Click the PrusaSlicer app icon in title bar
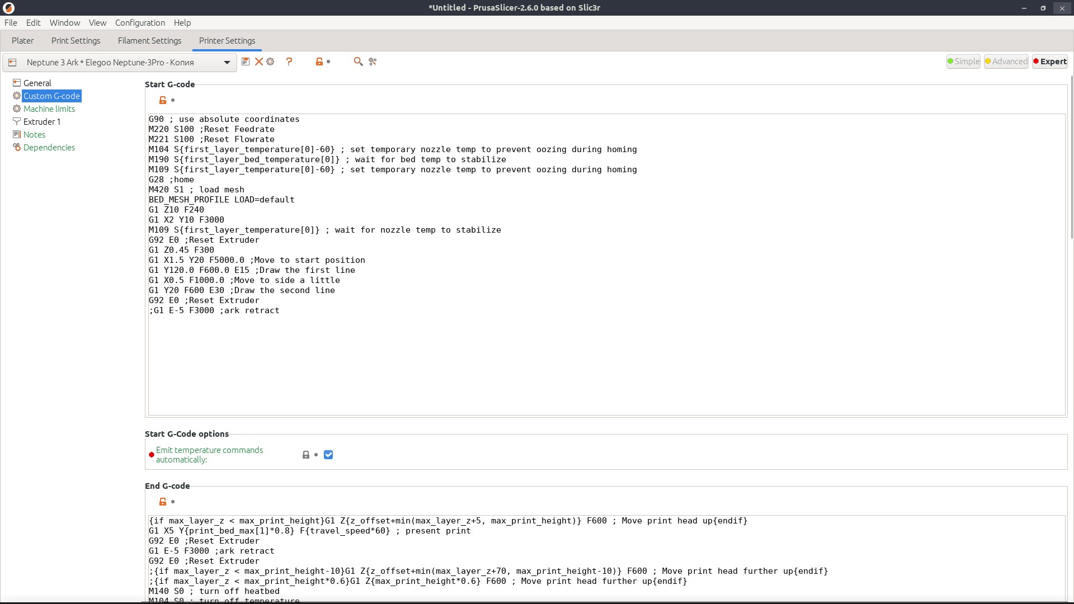Image resolution: width=1074 pixels, height=604 pixels. (x=8, y=8)
